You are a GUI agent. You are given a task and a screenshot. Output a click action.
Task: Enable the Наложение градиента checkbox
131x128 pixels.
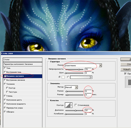[x=5, y=104]
